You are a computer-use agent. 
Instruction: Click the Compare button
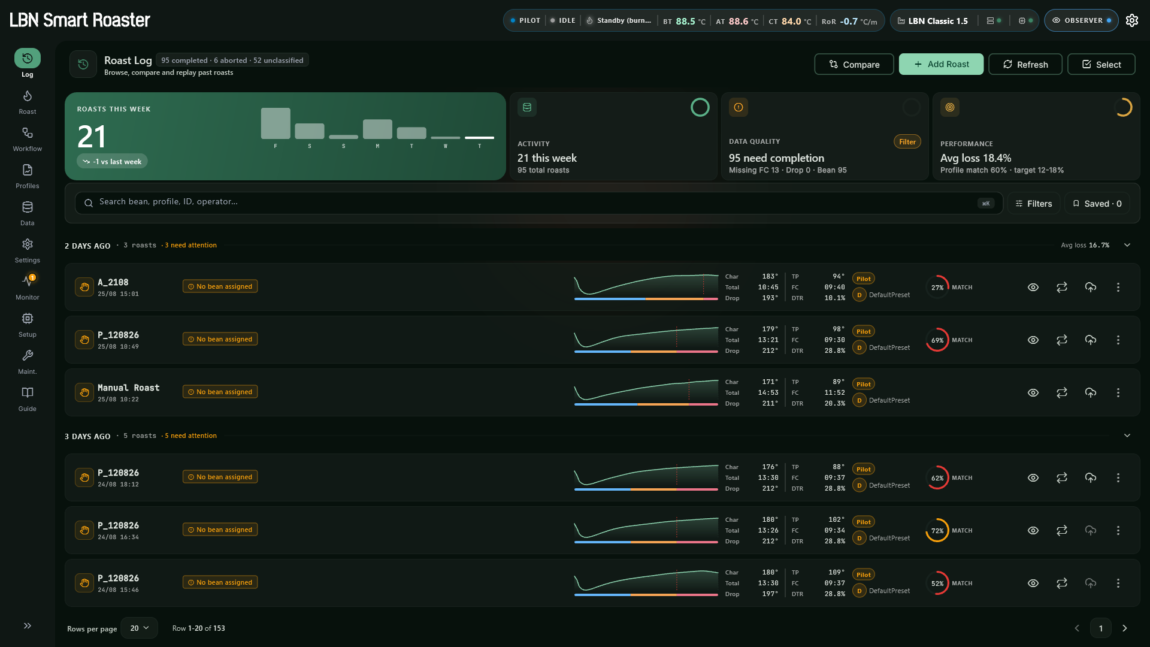pos(854,64)
